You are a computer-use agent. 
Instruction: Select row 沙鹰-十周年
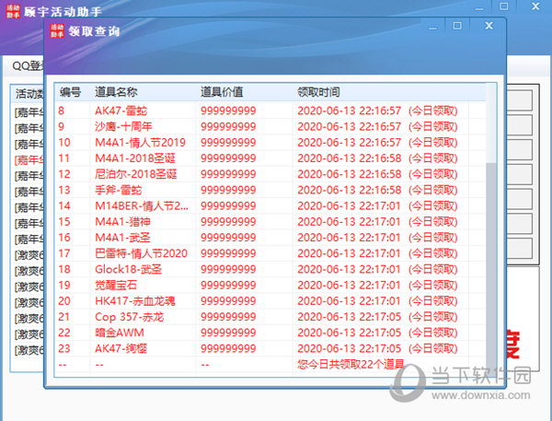point(270,126)
